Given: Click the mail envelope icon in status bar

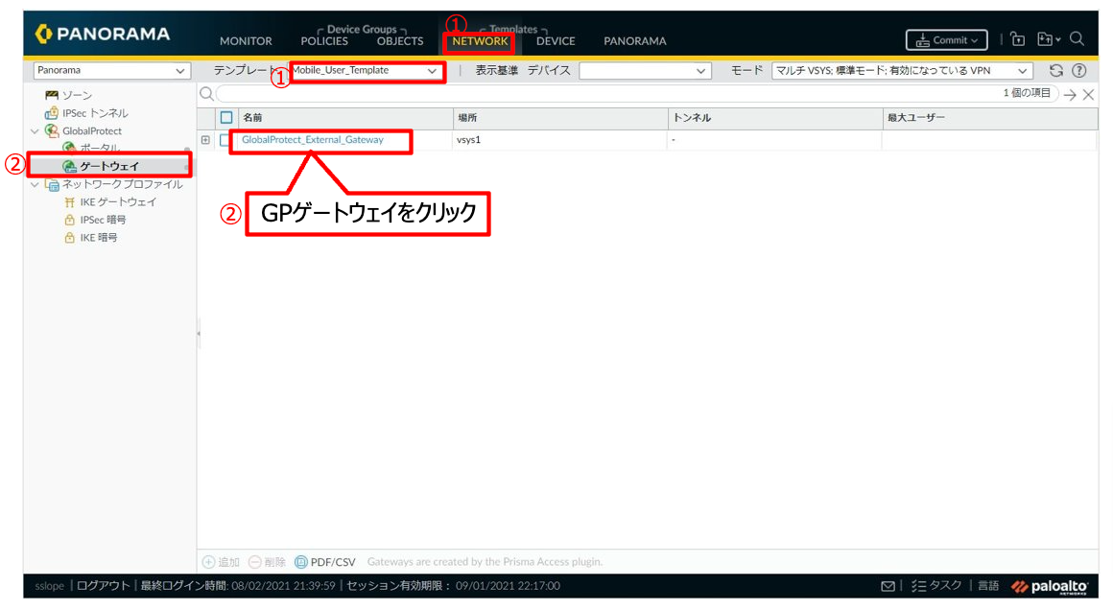Looking at the screenshot, I should [x=888, y=586].
